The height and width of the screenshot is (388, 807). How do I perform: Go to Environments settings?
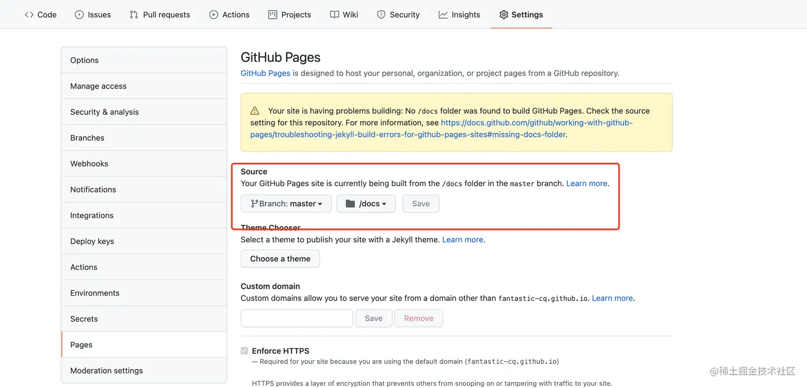(x=144, y=293)
